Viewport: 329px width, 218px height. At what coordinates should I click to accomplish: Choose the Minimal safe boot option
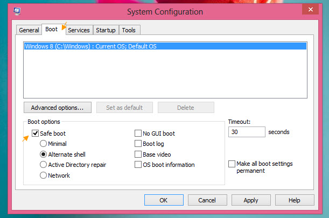pos(43,144)
